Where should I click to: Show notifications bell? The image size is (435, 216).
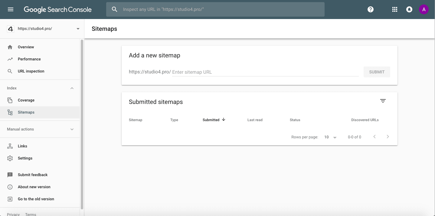[x=409, y=9]
